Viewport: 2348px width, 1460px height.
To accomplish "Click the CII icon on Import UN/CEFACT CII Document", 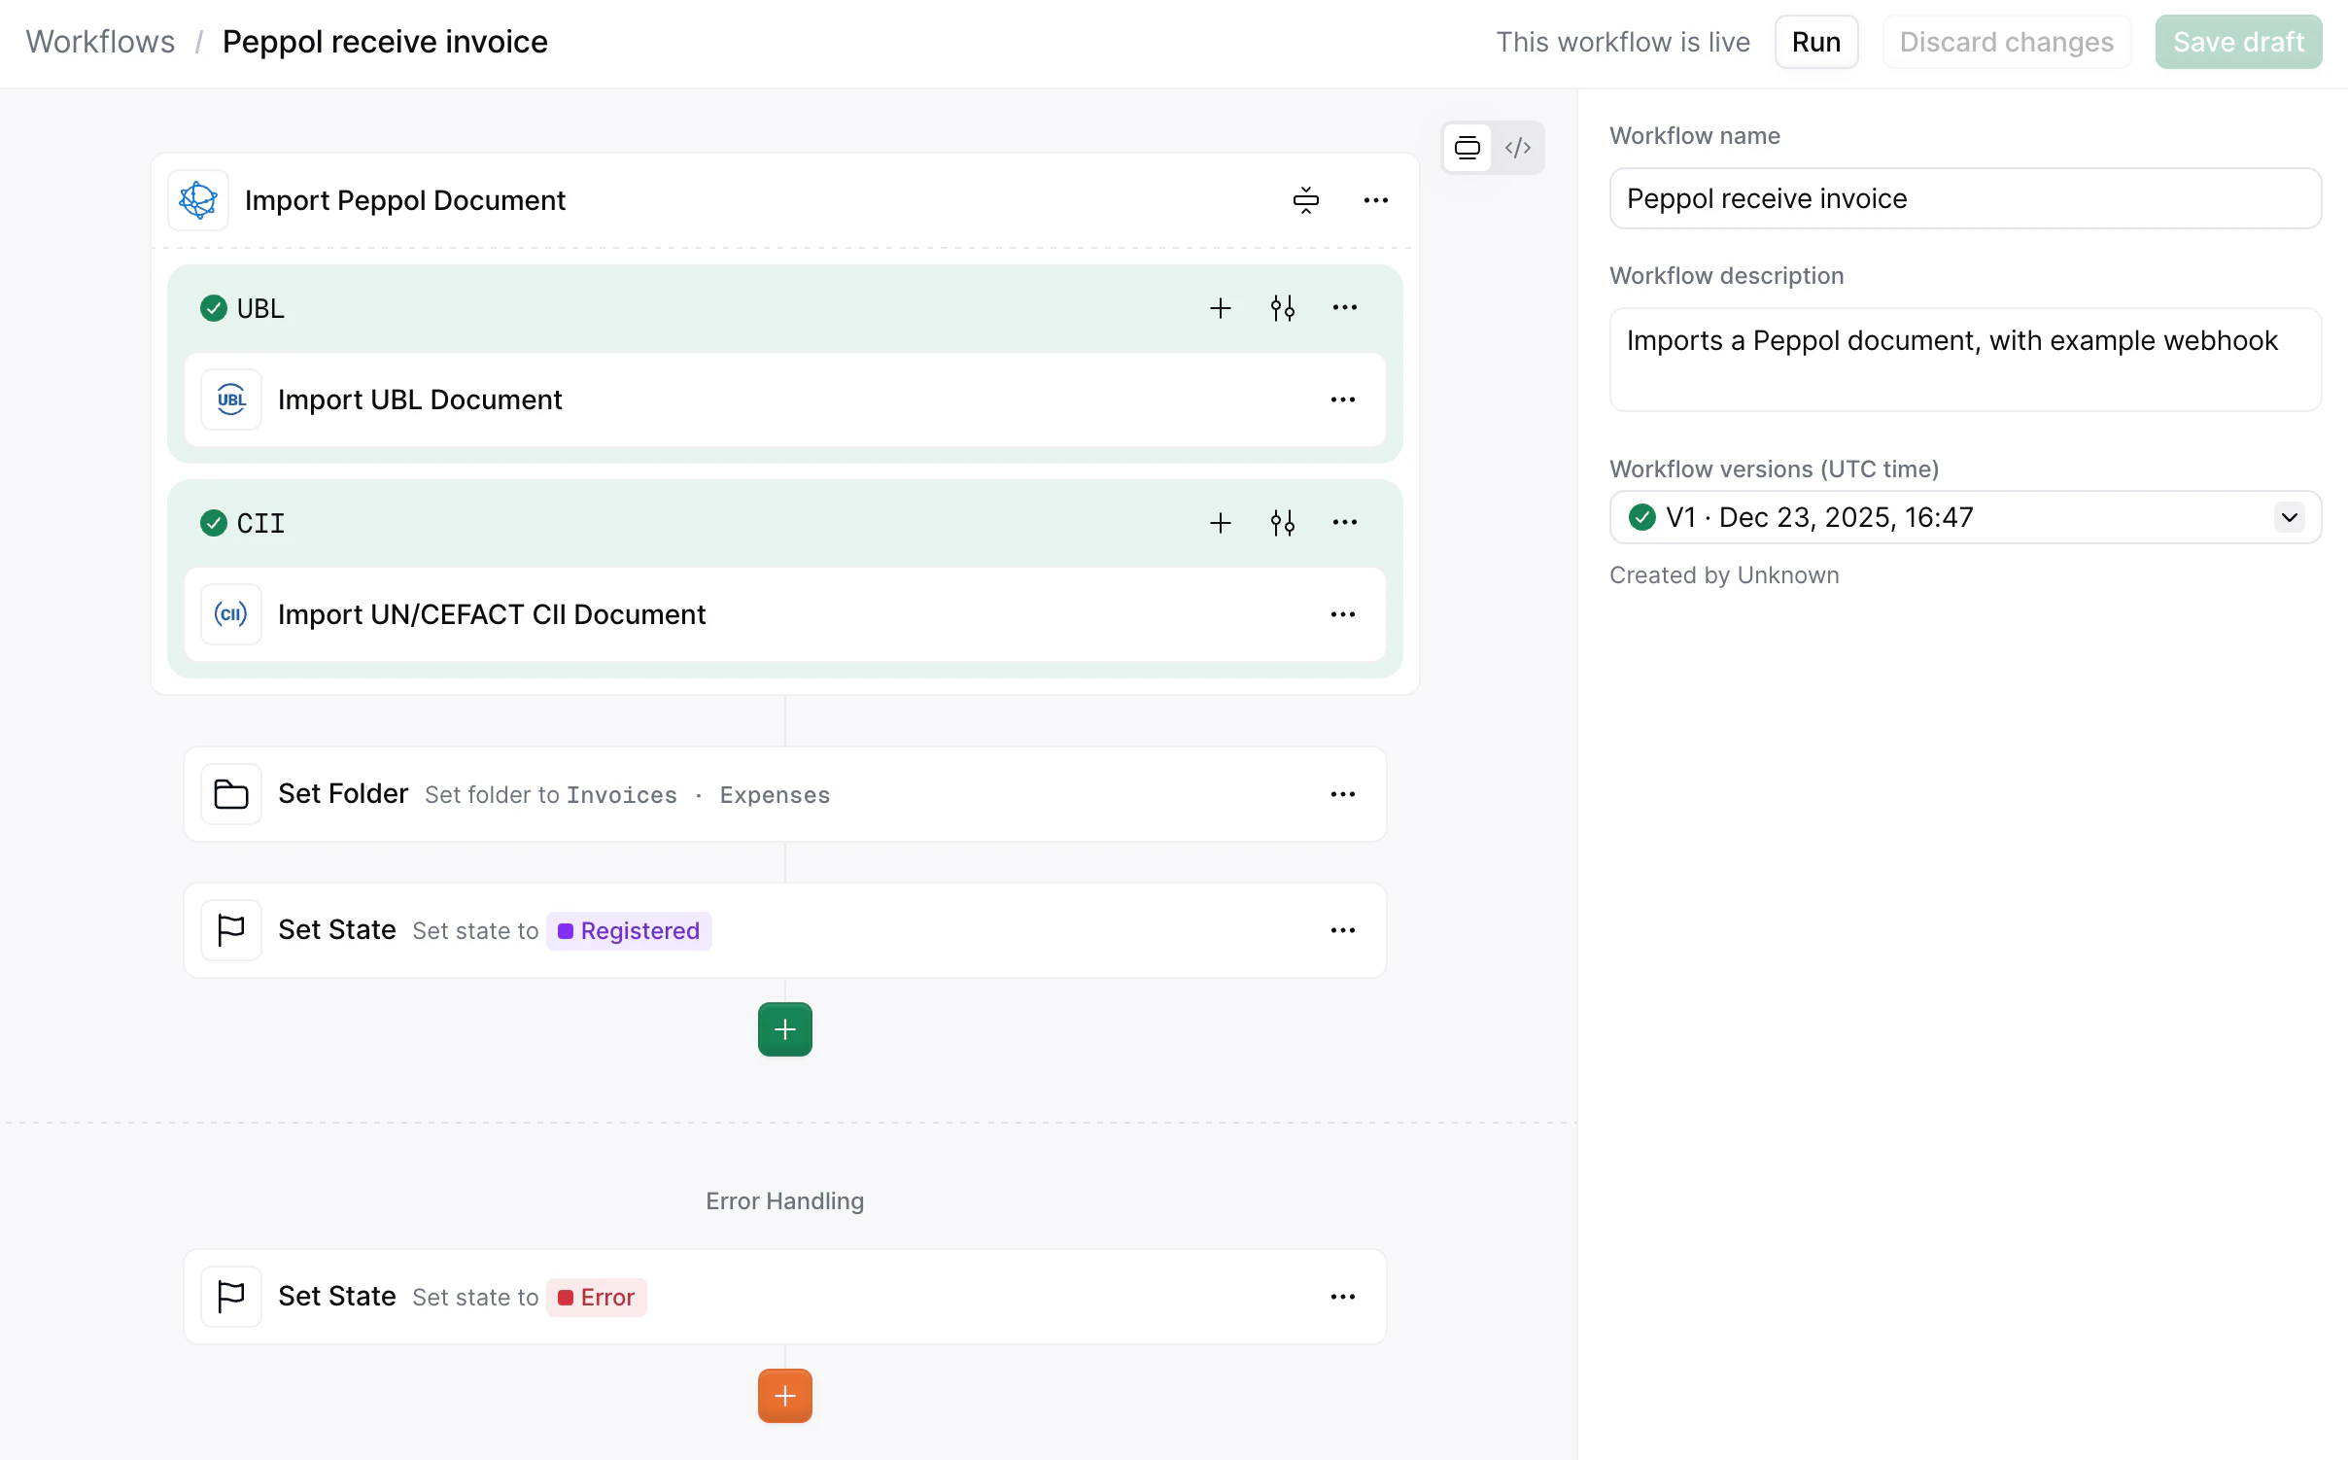I will tap(231, 613).
